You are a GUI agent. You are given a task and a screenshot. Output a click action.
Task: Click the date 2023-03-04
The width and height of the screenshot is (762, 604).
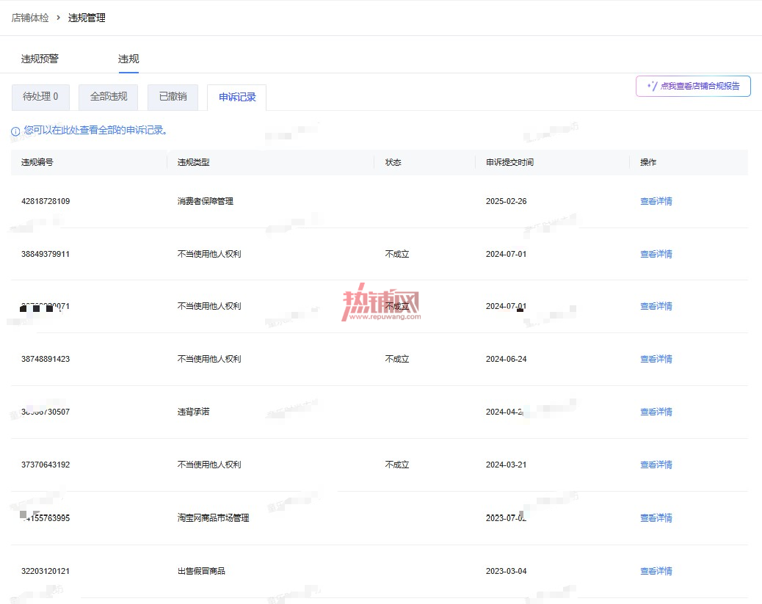[x=507, y=571]
